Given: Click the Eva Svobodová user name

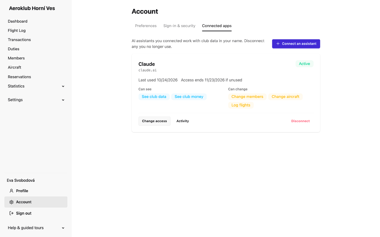Looking at the screenshot, I should pyautogui.click(x=21, y=180).
